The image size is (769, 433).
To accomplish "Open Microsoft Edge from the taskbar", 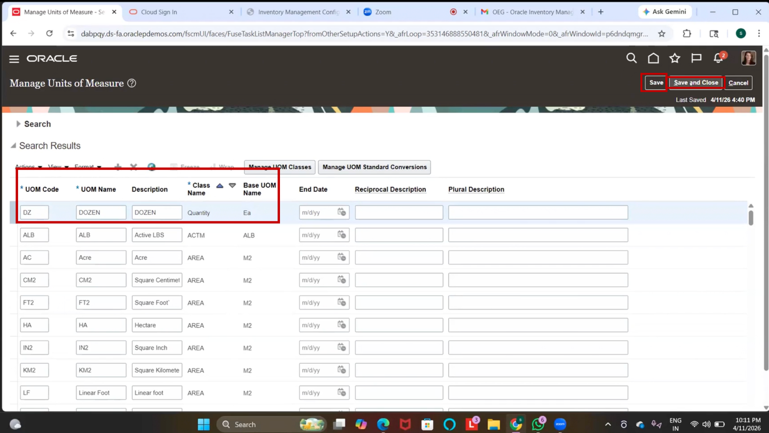I will pyautogui.click(x=383, y=424).
